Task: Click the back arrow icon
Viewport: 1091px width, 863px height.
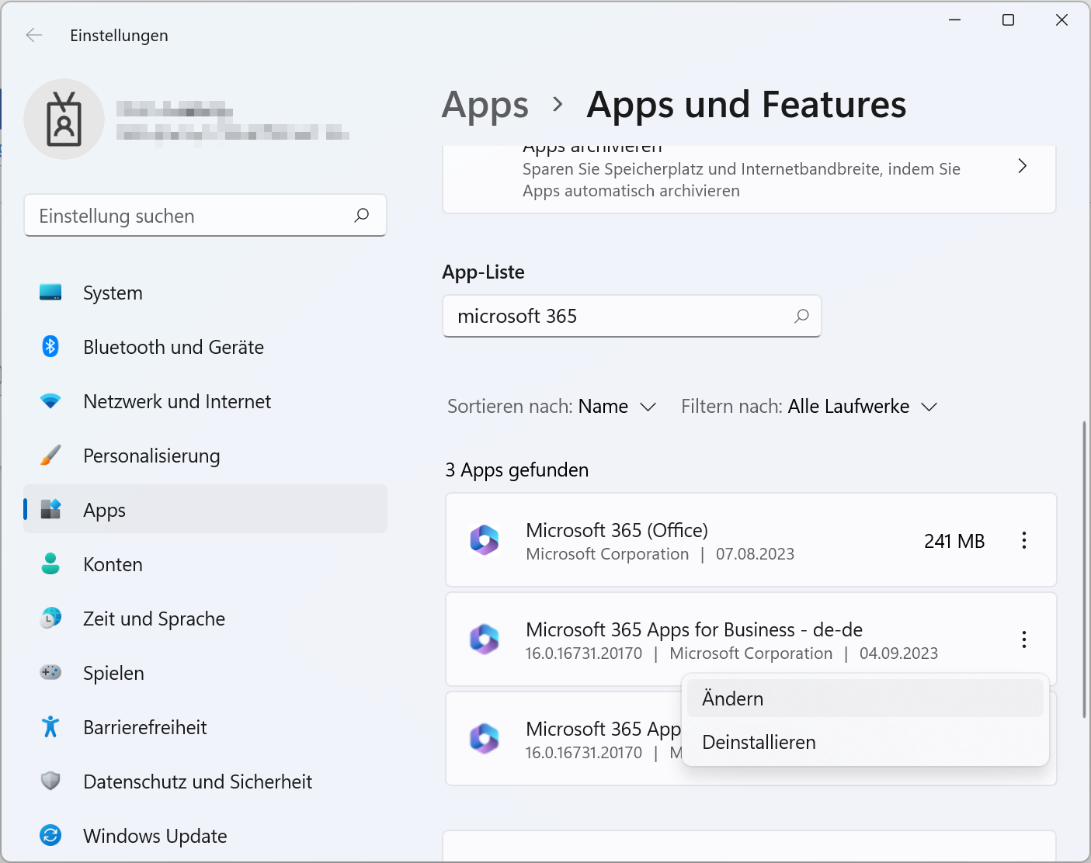Action: [34, 35]
